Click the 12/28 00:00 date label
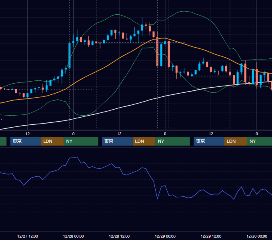 click(x=73, y=236)
